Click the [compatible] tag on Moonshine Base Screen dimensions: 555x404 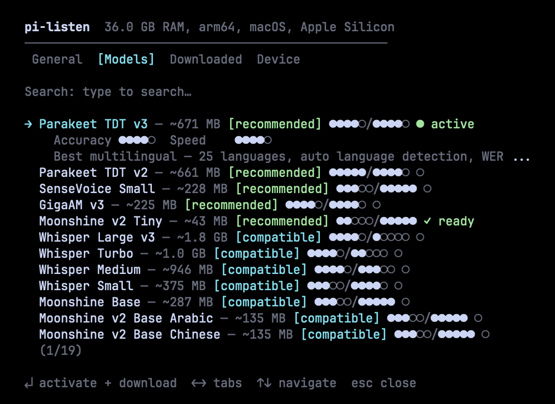[x=264, y=302]
